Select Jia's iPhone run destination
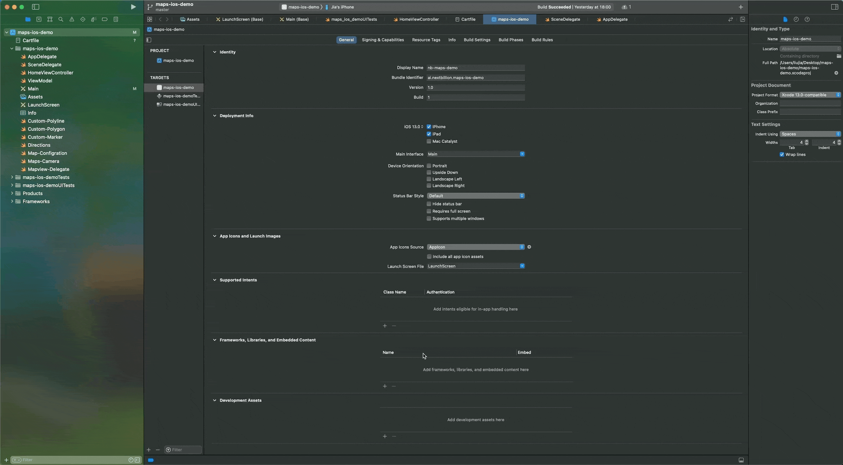The height and width of the screenshot is (465, 843). click(x=339, y=7)
